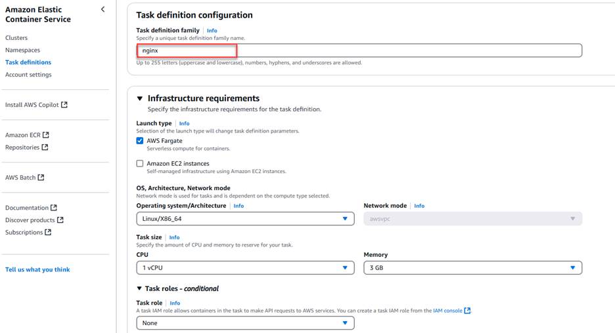The width and height of the screenshot is (615, 333).
Task: Open Info next to Operating system/Architecture
Action: click(x=239, y=206)
